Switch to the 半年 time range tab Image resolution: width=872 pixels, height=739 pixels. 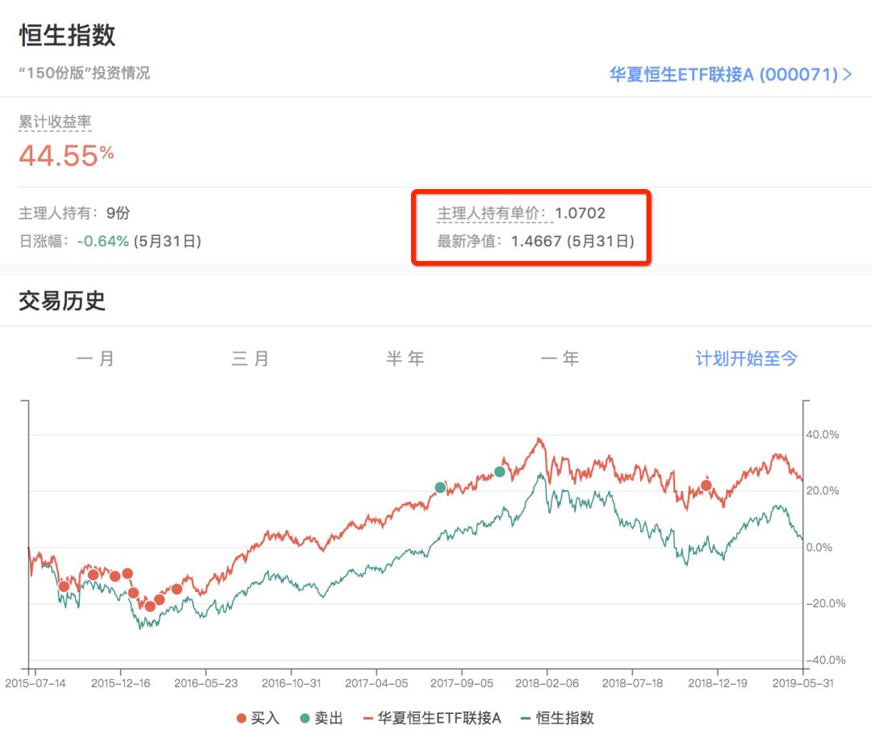click(405, 359)
